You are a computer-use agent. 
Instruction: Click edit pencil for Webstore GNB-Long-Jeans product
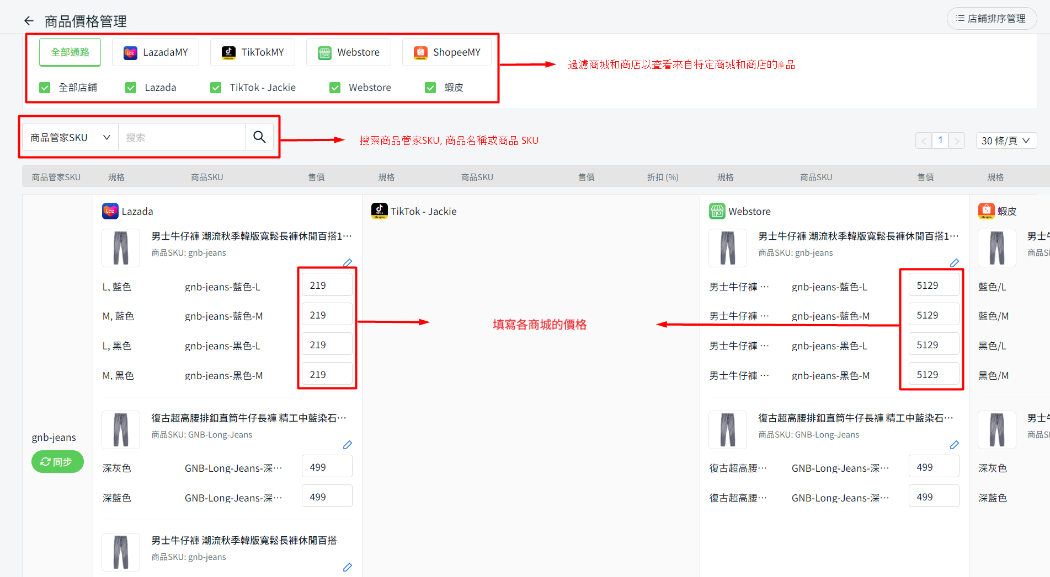coord(955,445)
